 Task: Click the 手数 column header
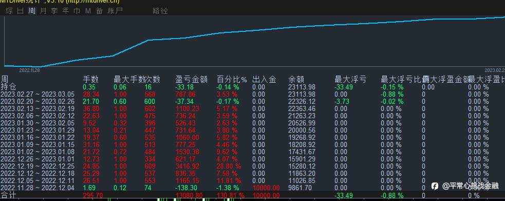(91, 79)
